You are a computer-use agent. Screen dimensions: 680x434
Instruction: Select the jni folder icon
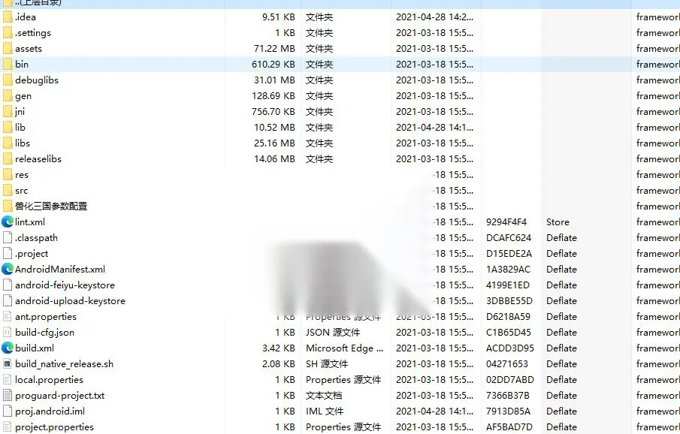8,111
